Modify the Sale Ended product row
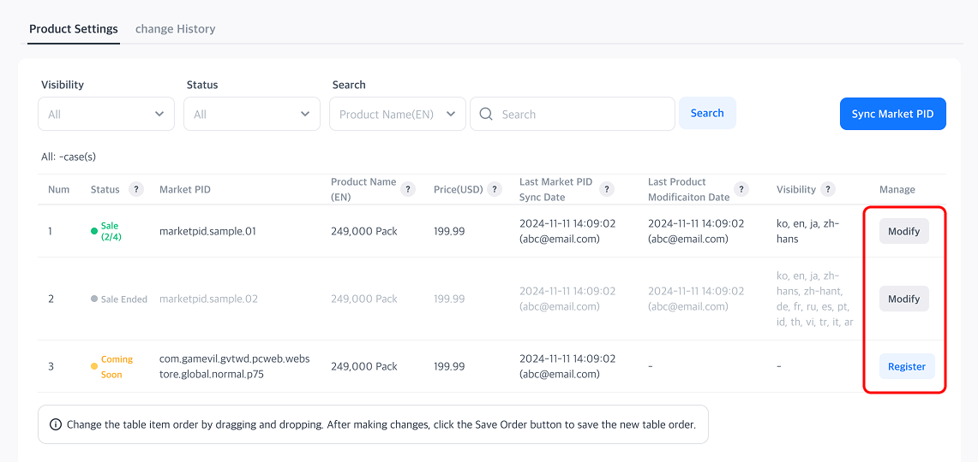 903,299
